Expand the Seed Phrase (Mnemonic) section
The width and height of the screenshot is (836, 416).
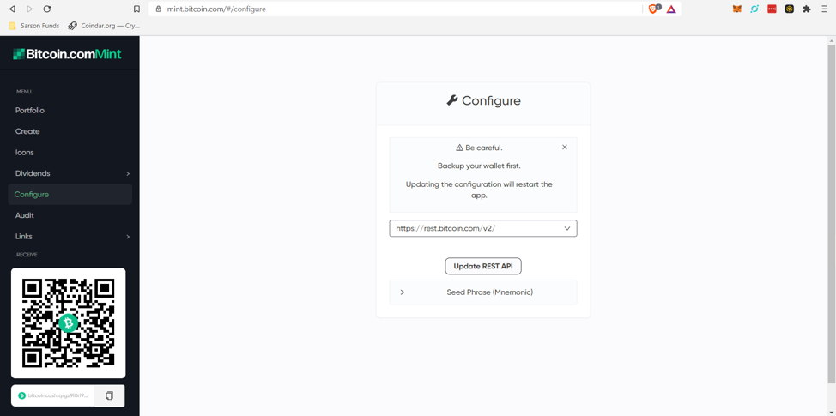pos(483,292)
